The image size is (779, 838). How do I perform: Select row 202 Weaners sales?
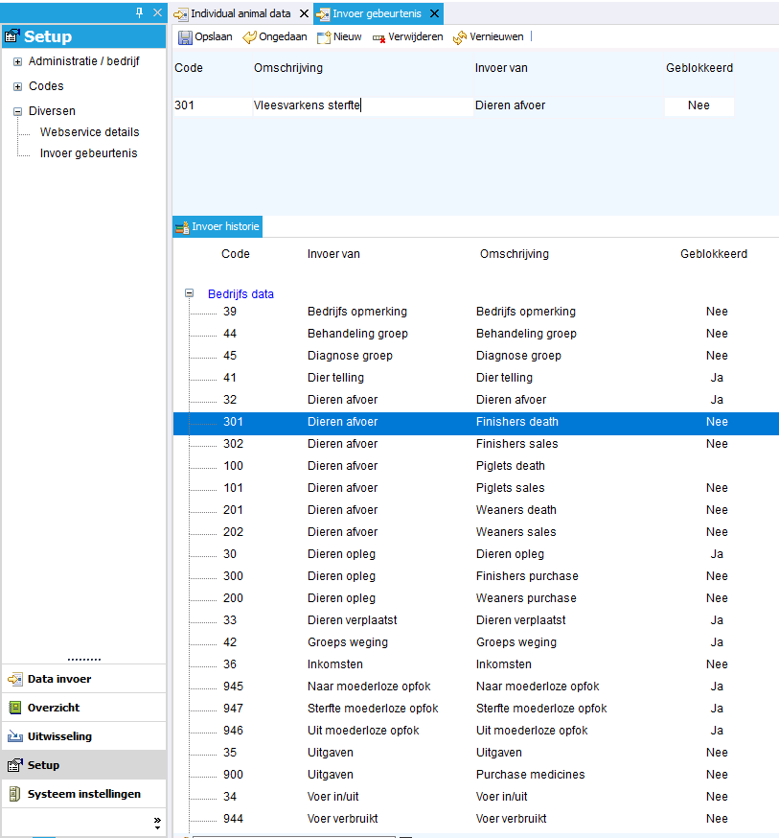point(475,532)
